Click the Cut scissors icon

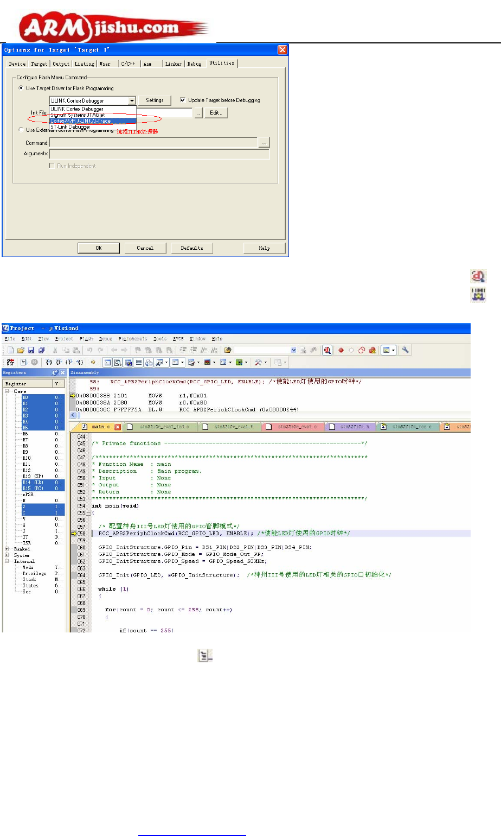tap(55, 350)
